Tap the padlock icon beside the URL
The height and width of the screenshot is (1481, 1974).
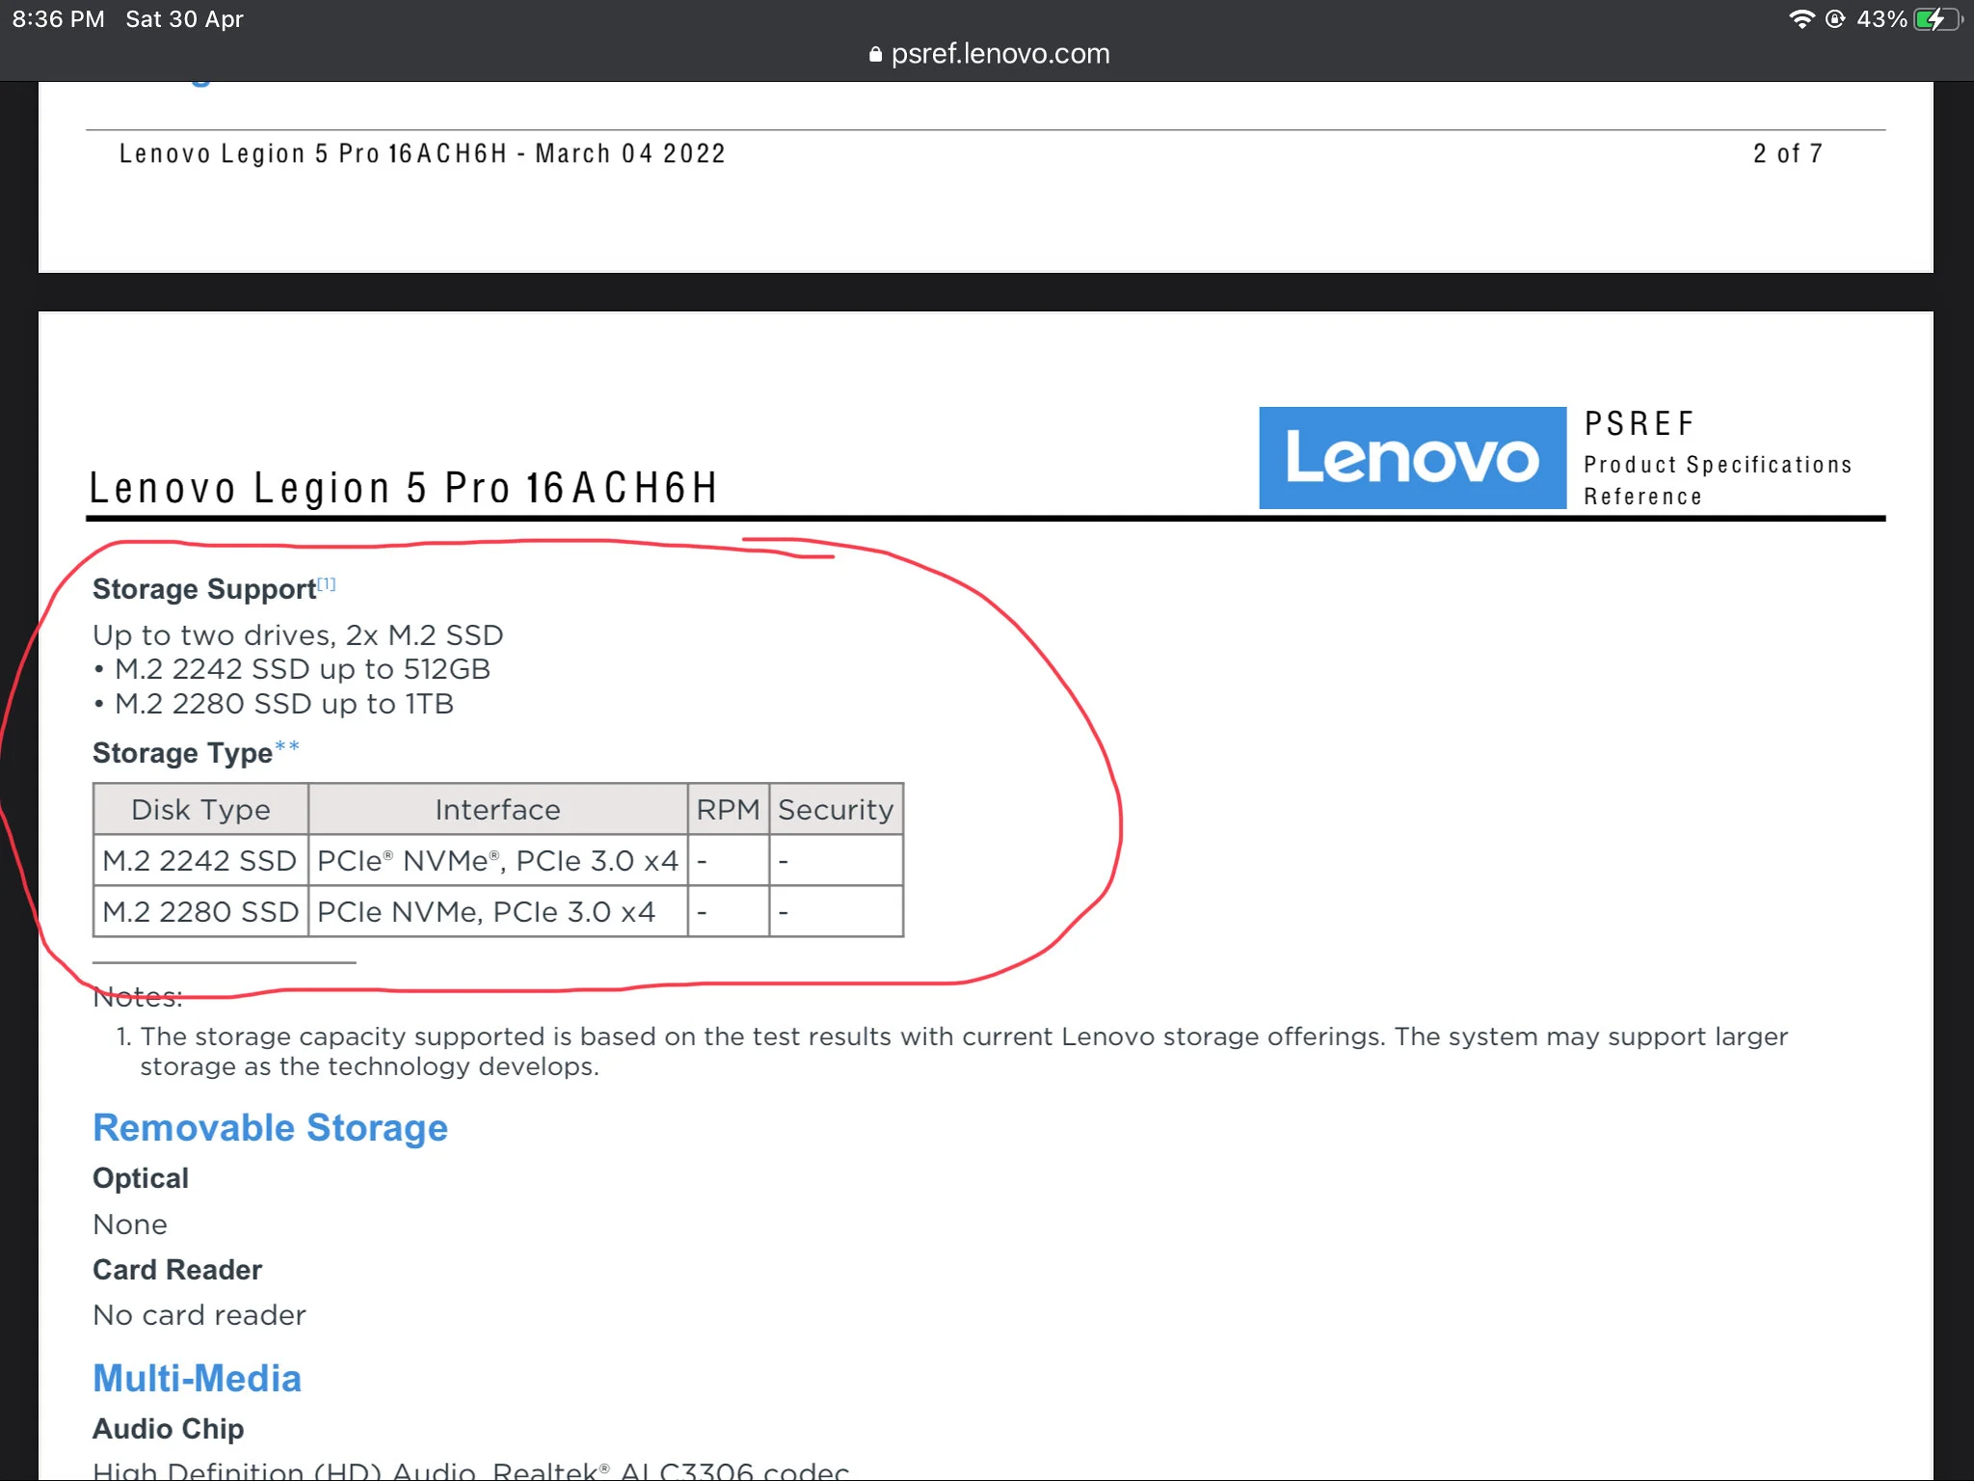point(875,55)
